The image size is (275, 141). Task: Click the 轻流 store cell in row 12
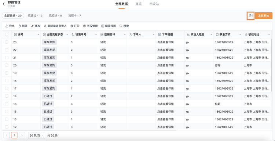point(103,127)
